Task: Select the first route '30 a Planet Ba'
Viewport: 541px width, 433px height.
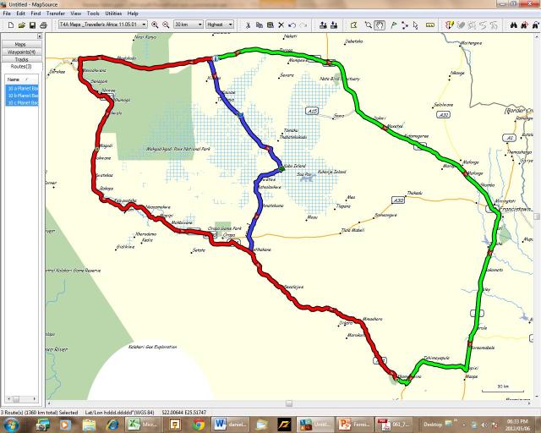Action: 22,88
